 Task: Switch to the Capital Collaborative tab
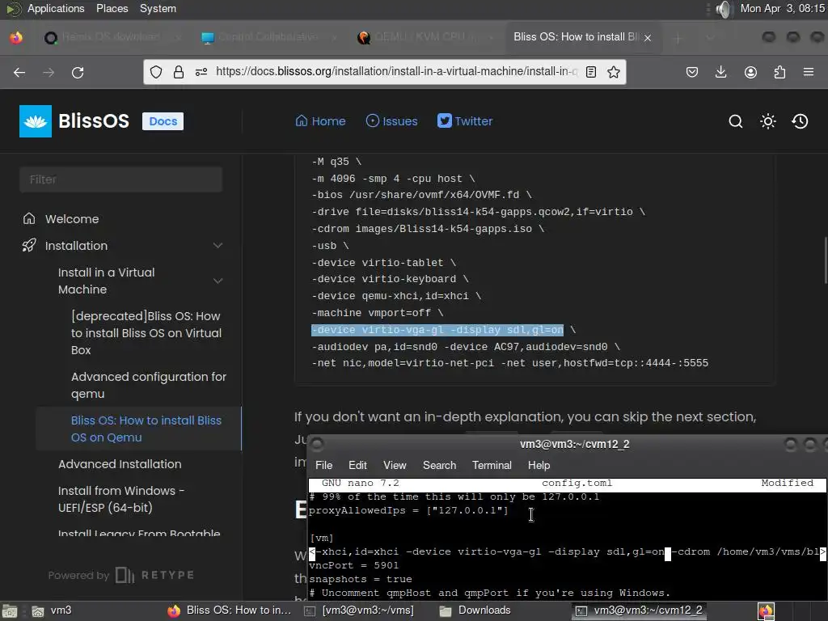(268, 37)
